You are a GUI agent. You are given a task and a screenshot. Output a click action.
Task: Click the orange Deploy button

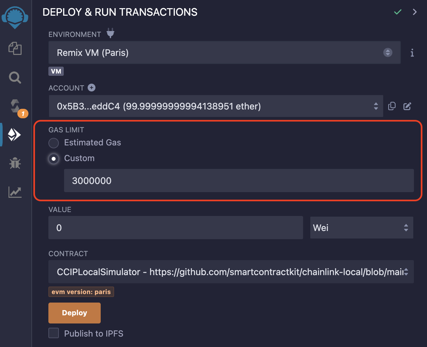tap(75, 313)
